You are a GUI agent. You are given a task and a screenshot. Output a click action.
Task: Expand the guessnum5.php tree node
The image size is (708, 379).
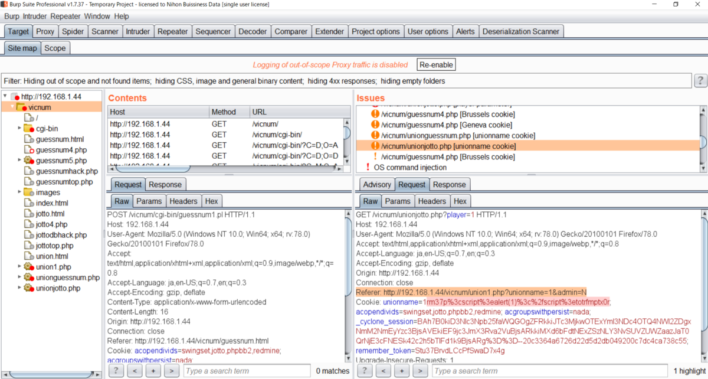click(x=19, y=161)
